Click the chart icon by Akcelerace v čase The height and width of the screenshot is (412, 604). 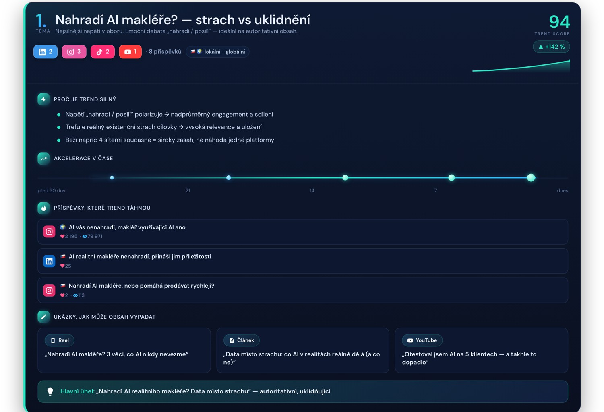tap(43, 158)
